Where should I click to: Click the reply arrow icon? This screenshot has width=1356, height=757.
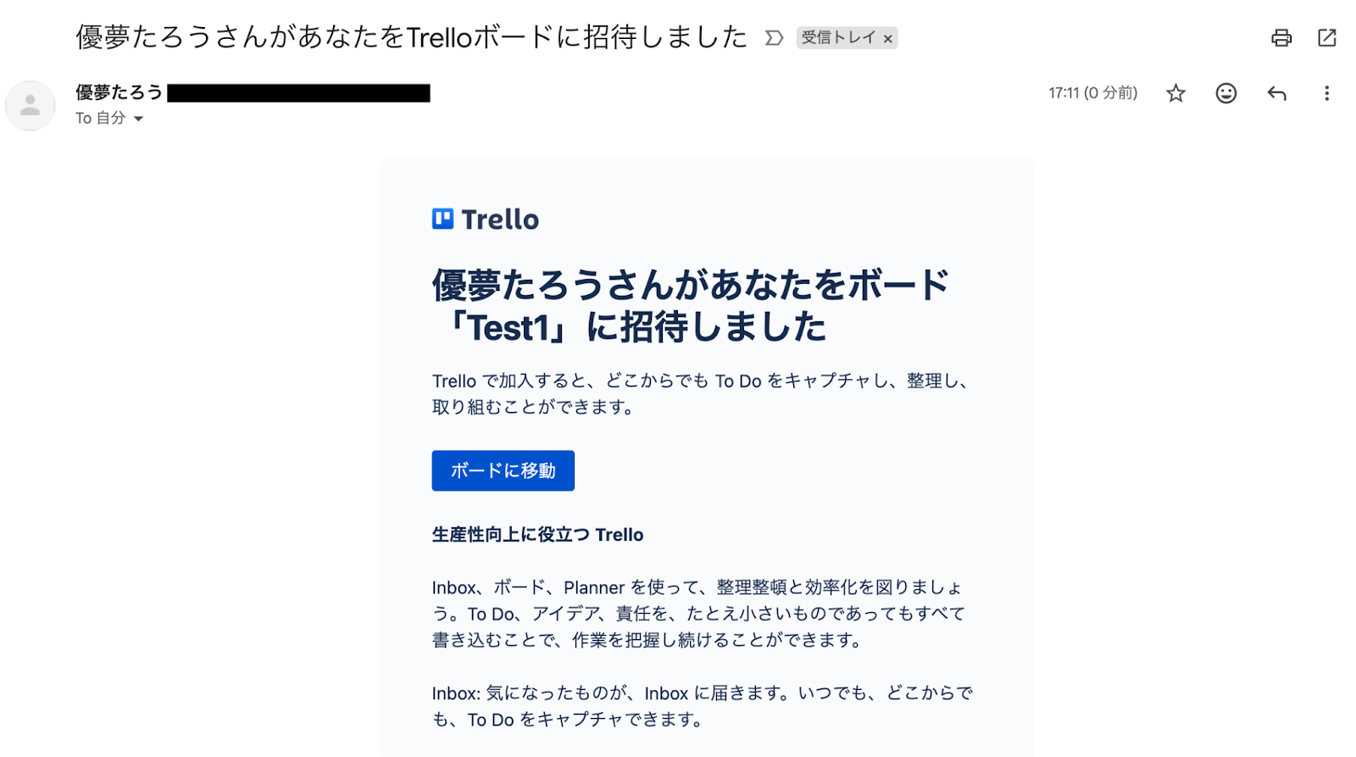point(1276,93)
